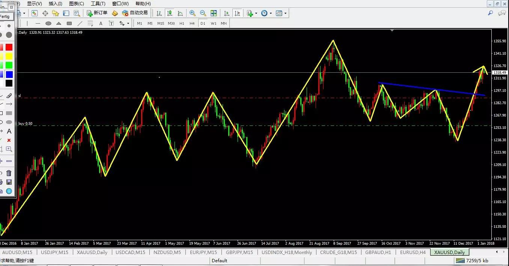This screenshot has height=266, width=509.
Task: Select the ellipse shape tool in the line toolbar
Action: (x=48, y=23)
